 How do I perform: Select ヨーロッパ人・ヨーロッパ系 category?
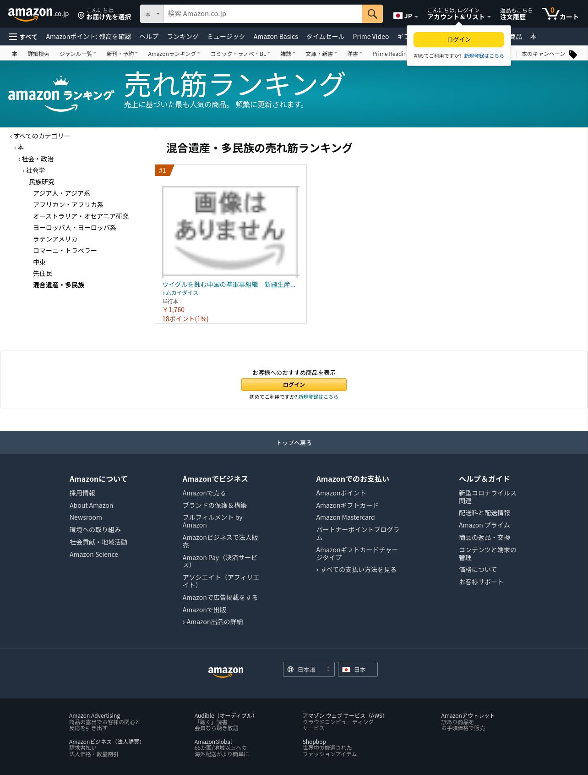(x=75, y=228)
